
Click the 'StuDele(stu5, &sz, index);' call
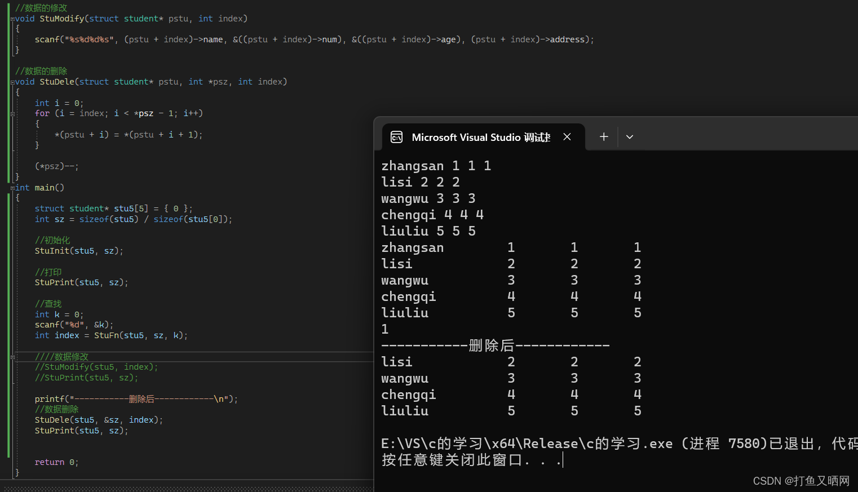[99, 420]
